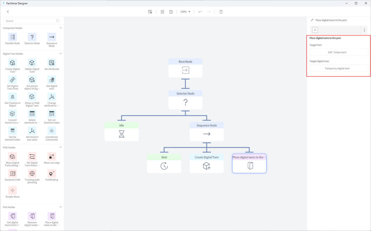Image resolution: width=371 pixels, height=231 pixels.
Task: Select the Set Digital Twin Moving icon
Action: [32, 157]
